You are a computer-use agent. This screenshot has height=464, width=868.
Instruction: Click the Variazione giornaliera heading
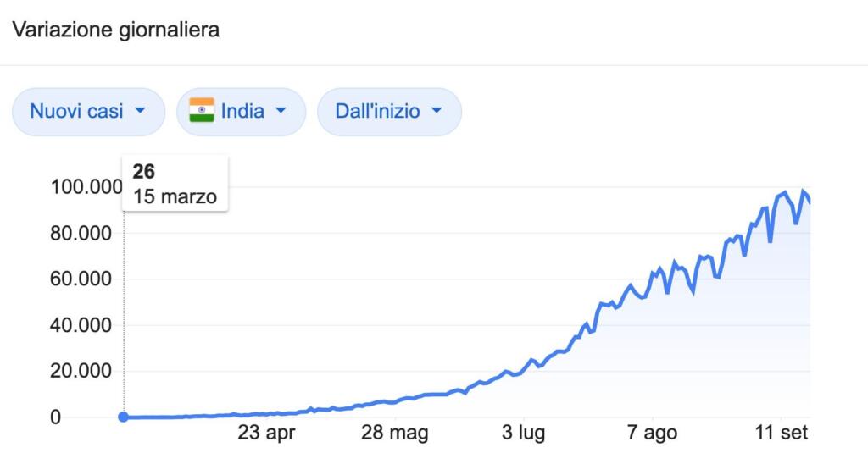click(114, 30)
